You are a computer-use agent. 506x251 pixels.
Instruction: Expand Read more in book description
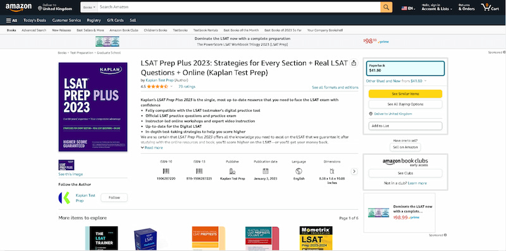[x=152, y=148]
